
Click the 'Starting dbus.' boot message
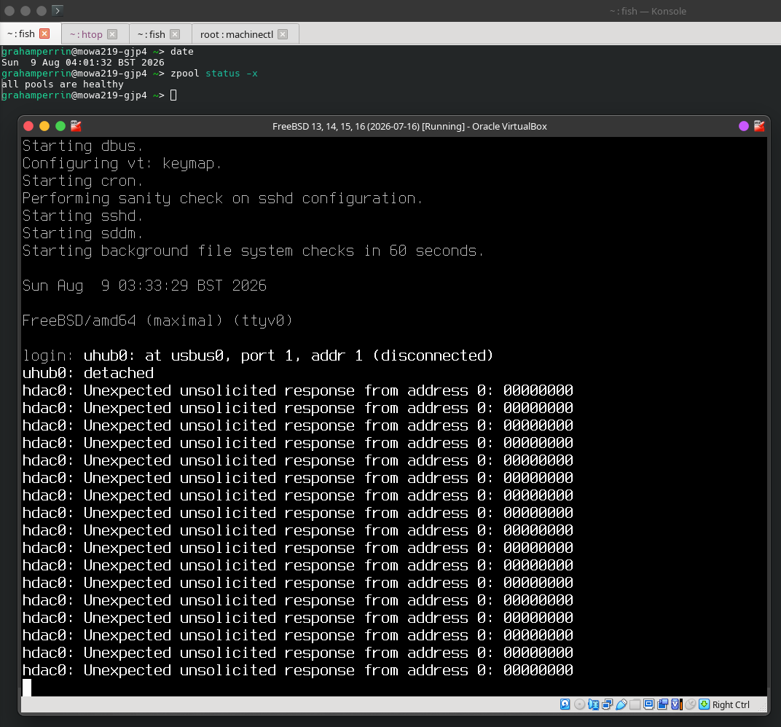tap(82, 146)
